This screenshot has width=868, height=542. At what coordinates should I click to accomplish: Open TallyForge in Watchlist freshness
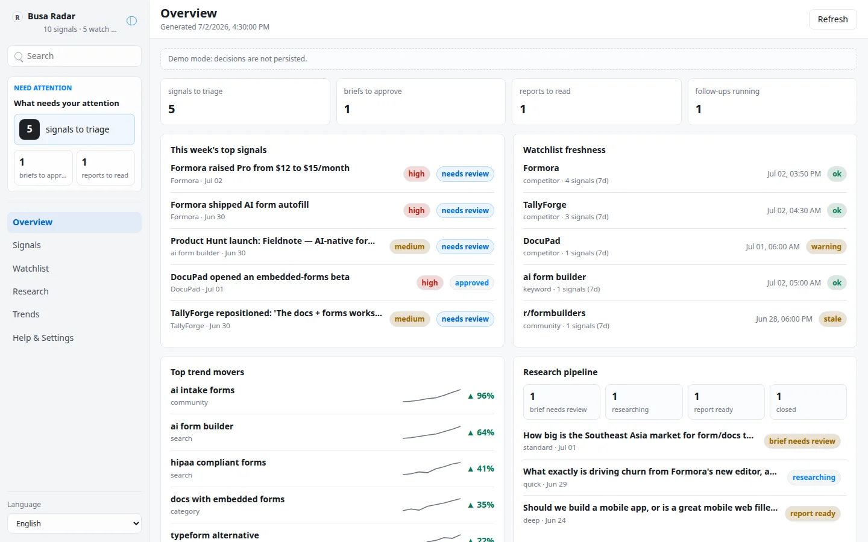tap(685, 210)
